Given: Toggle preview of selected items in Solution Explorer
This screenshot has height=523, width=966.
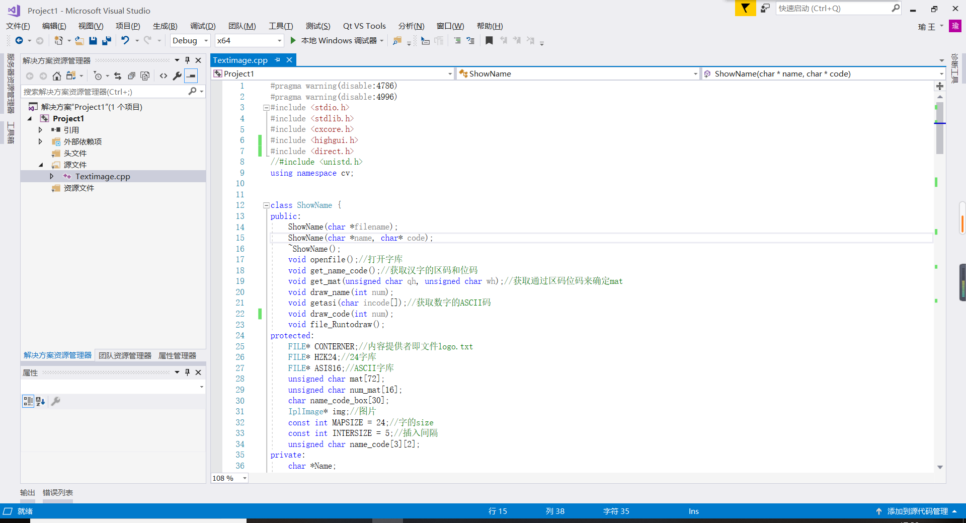Looking at the screenshot, I should (191, 76).
